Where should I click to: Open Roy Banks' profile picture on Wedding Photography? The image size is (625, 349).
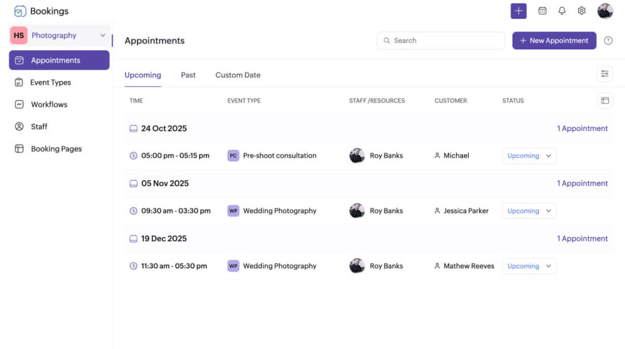coord(357,210)
